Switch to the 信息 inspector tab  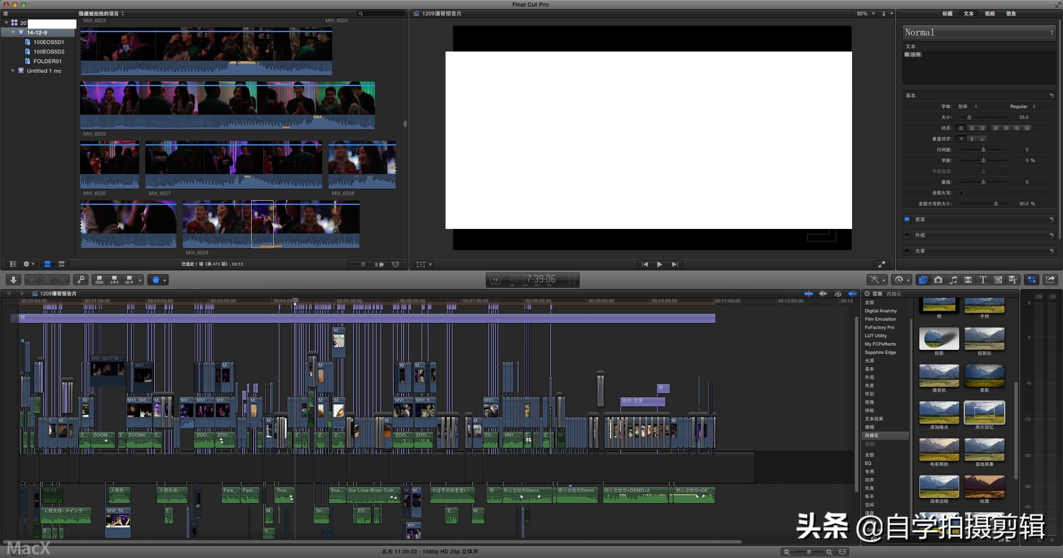pos(1011,14)
